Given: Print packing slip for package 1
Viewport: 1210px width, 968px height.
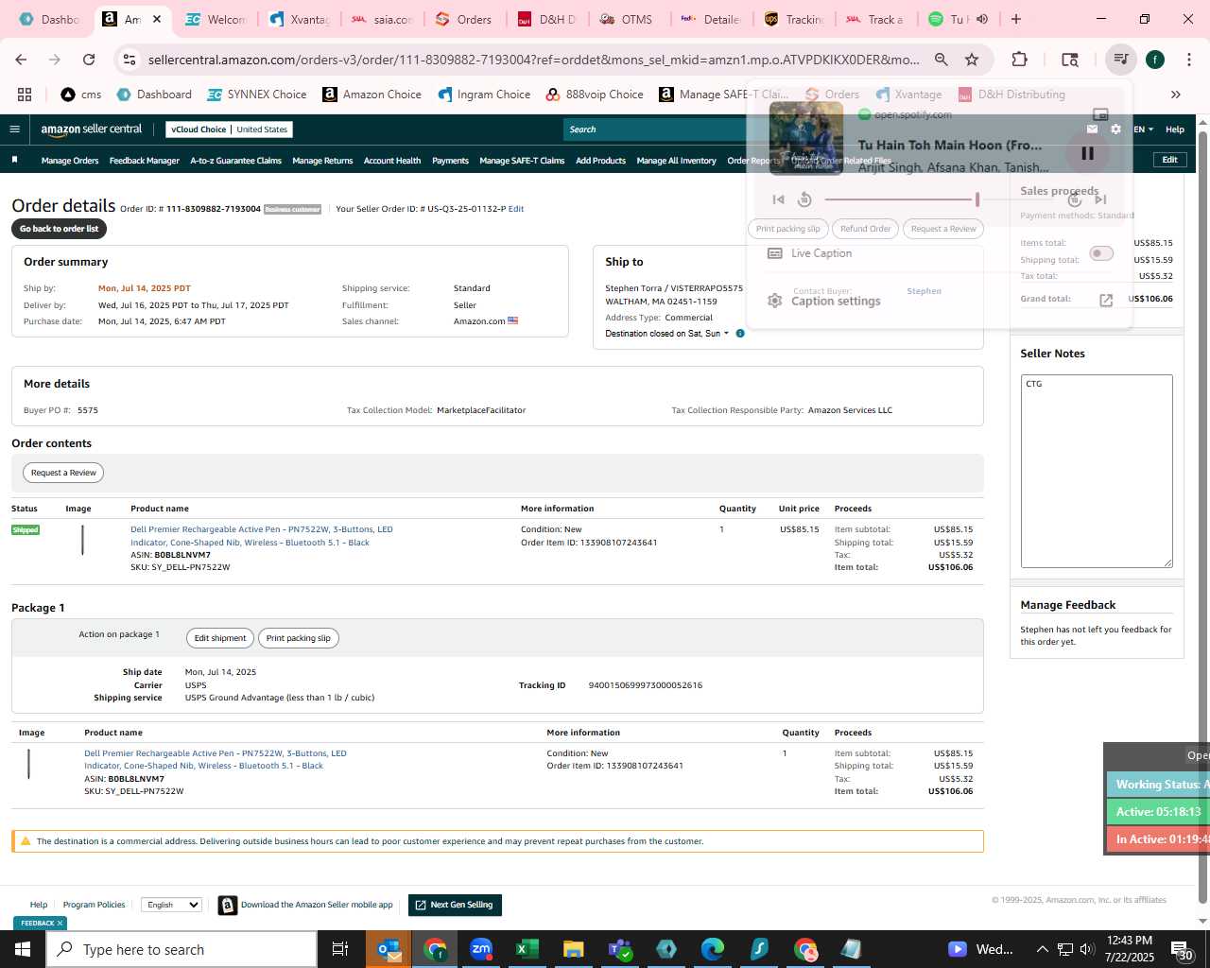Looking at the screenshot, I should pos(299,638).
